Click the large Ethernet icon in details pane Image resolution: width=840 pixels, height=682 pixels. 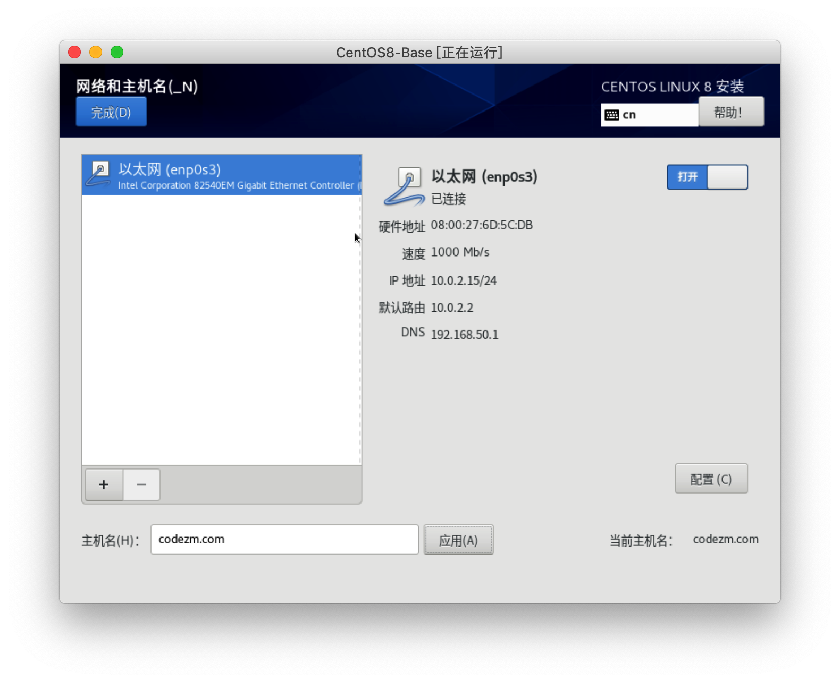(x=405, y=186)
